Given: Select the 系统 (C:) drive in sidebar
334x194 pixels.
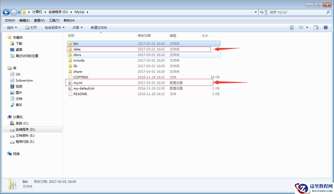Looking at the screenshot, I should click(22, 123).
